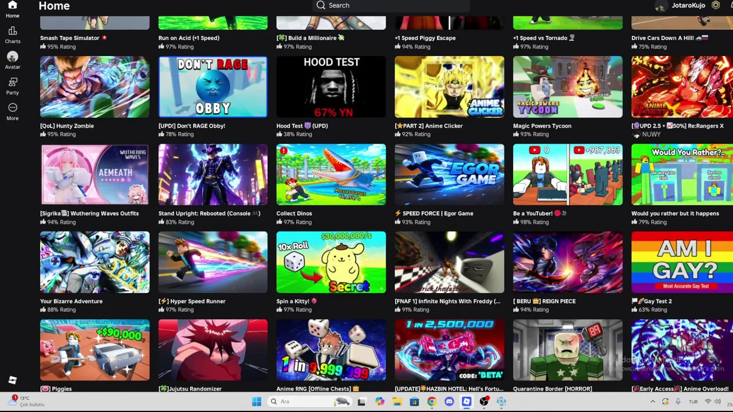Screen dimensions: 733x412
Task: Open the Don't RAGE Obby thumbnail
Action: (x=213, y=87)
